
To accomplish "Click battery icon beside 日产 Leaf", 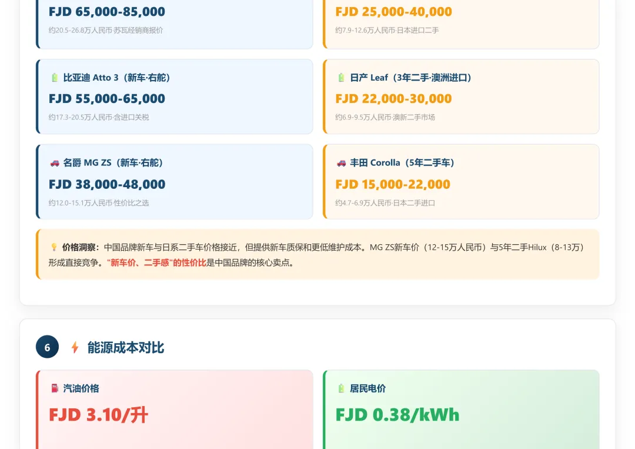I will (x=341, y=78).
